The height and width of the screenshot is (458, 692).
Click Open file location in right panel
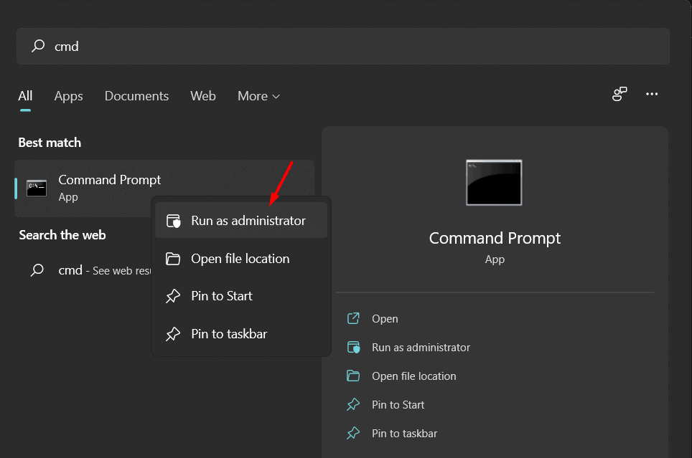(x=413, y=376)
